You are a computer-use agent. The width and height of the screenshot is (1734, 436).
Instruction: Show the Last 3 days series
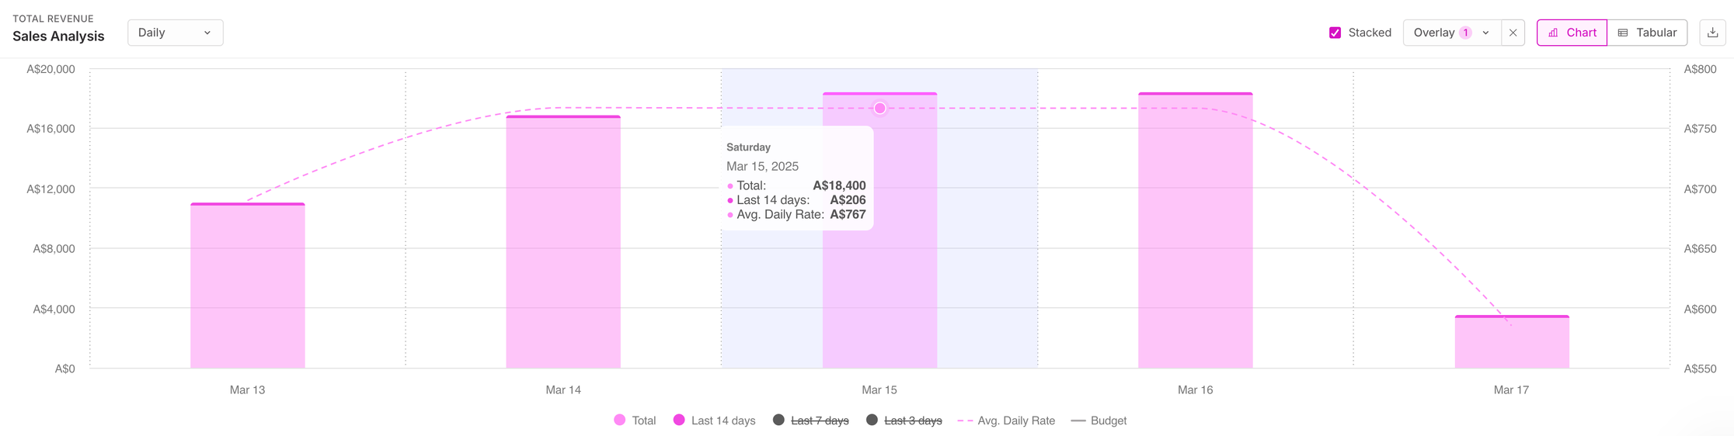coord(872,420)
